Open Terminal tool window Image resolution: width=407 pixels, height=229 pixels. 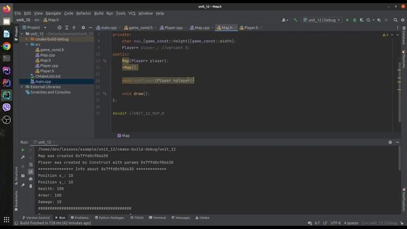click(x=157, y=218)
